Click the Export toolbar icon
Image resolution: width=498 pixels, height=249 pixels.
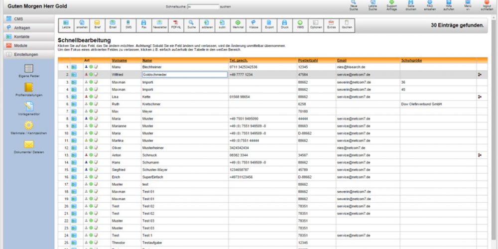click(268, 25)
